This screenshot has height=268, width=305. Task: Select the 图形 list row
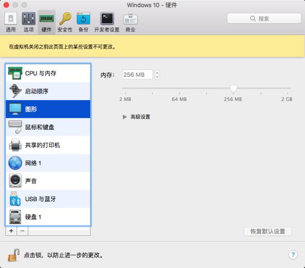click(48, 109)
